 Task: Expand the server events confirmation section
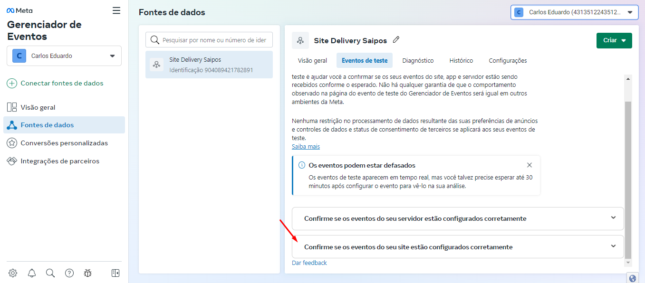coord(457,218)
